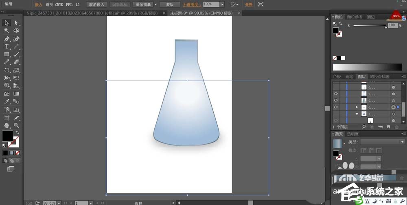
Task: Select the Pen tool
Action: click(7, 39)
